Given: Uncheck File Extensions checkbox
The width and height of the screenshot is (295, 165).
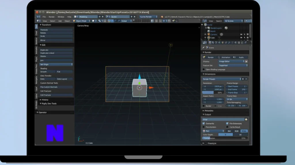Looking at the screenshot, I should click(227, 123).
